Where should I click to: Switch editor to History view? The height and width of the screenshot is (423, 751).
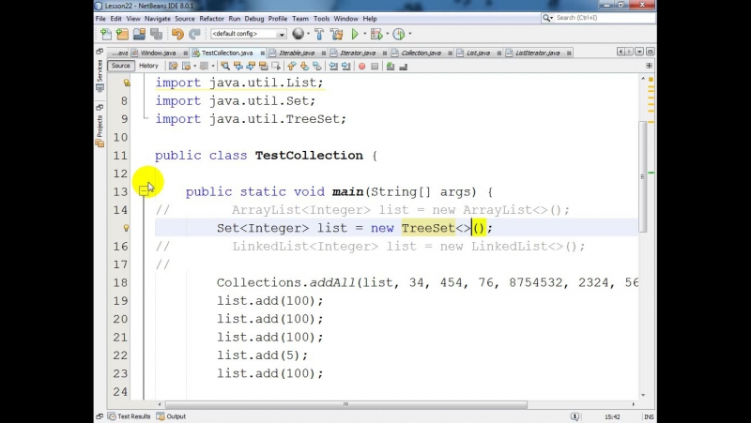(148, 66)
